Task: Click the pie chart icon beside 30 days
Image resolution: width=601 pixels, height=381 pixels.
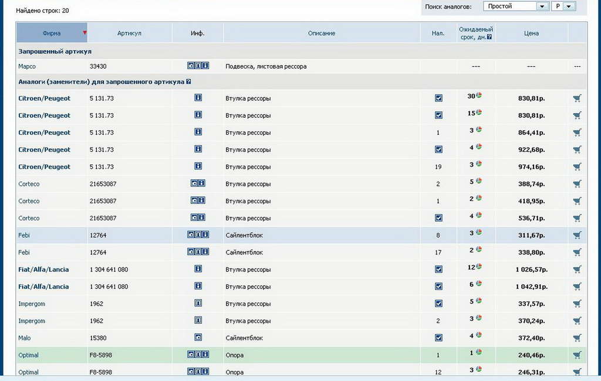Action: [x=479, y=95]
